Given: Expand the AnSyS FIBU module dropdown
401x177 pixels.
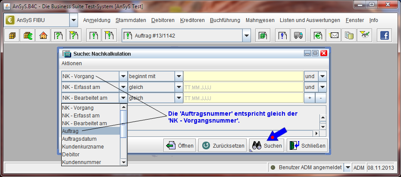Looking at the screenshot, I should 73,20.
